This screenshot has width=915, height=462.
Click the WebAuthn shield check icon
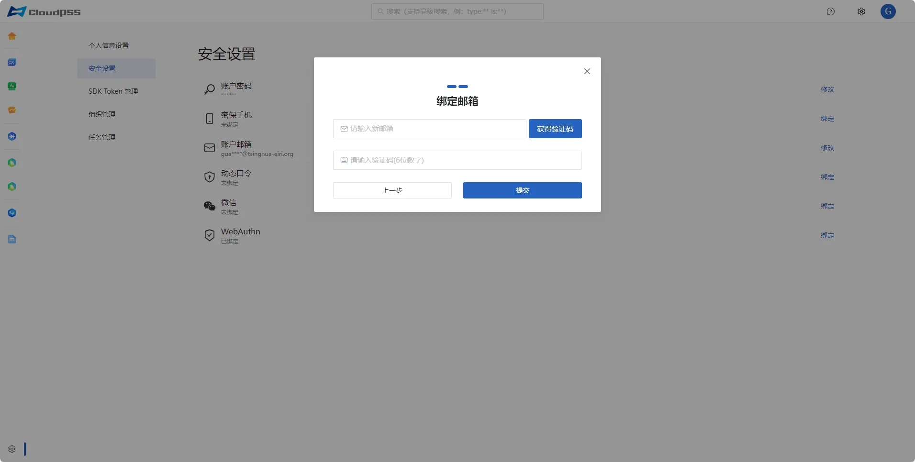point(210,235)
